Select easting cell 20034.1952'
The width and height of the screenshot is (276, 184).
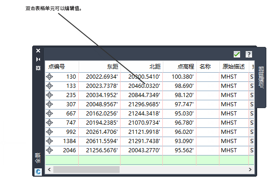point(99,95)
